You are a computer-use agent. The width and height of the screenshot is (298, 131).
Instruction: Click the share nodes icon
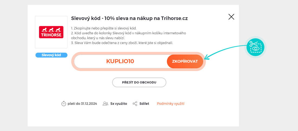[135, 104]
